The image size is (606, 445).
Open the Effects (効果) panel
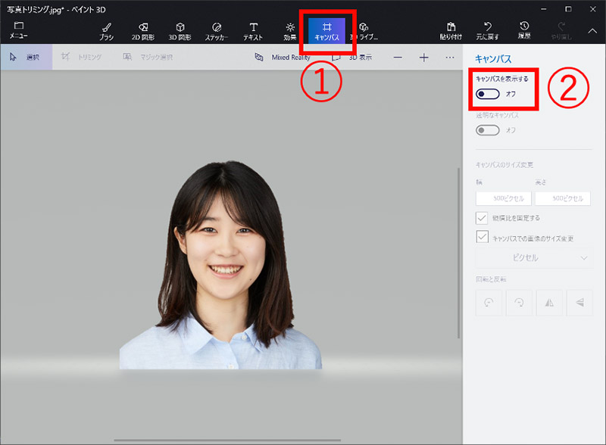coord(290,30)
